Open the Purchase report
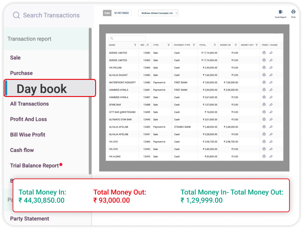This screenshot has width=303, height=229. click(x=22, y=73)
